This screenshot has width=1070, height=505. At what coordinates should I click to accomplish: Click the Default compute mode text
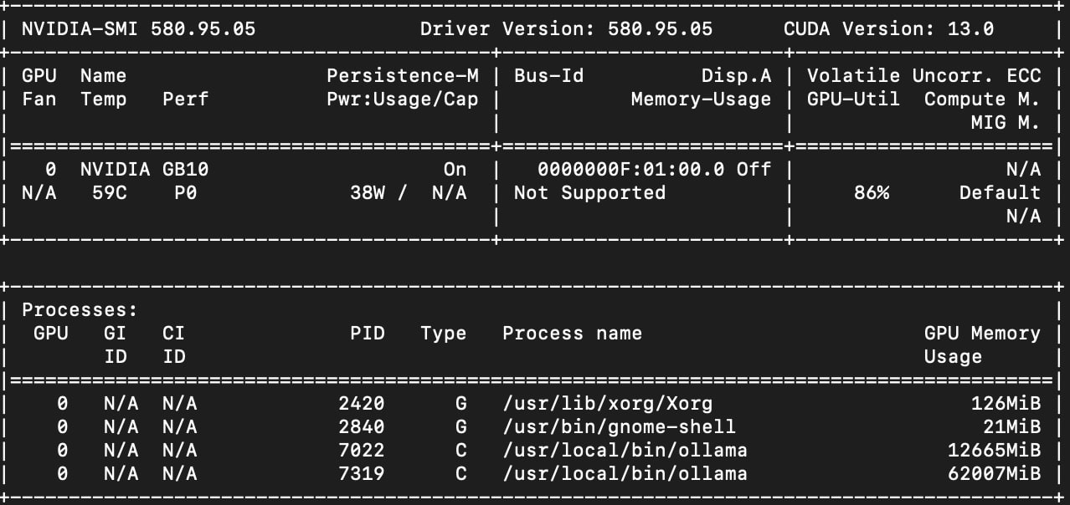pos(1001,192)
